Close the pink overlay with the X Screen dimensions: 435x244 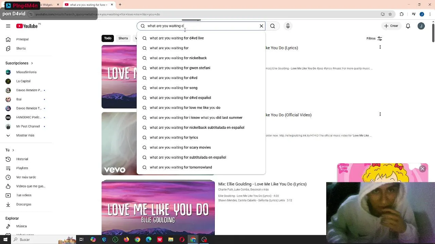(x=422, y=169)
